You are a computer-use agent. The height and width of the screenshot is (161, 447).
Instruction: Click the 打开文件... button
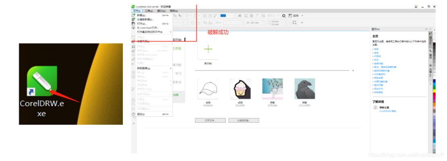tap(210, 120)
